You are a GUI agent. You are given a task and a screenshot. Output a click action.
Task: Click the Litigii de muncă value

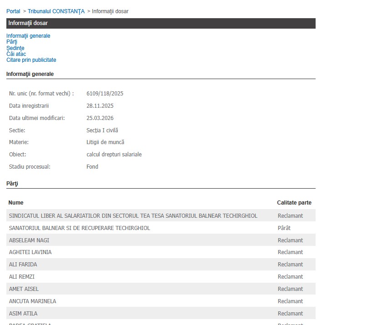tap(105, 142)
